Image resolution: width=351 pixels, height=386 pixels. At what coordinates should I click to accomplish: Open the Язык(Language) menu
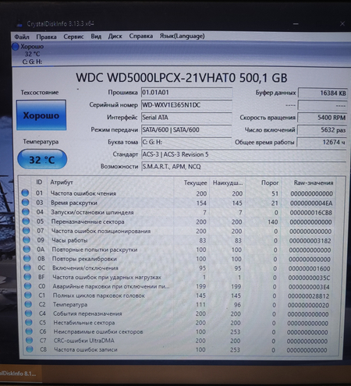coord(182,36)
